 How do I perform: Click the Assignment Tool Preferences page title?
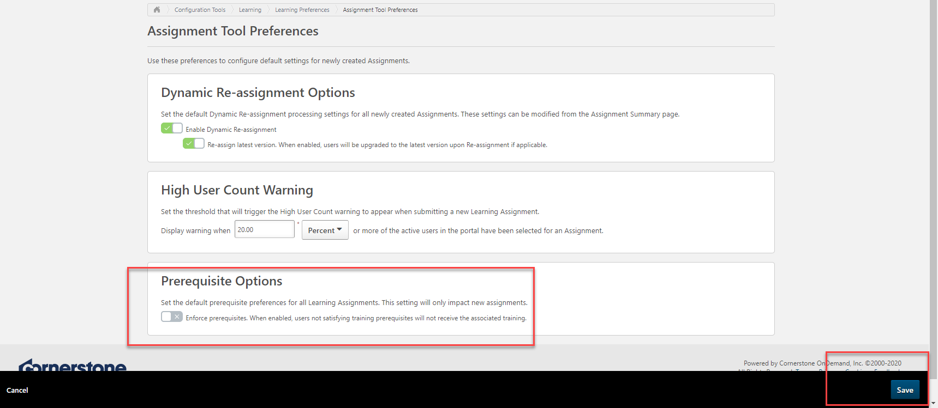(233, 31)
